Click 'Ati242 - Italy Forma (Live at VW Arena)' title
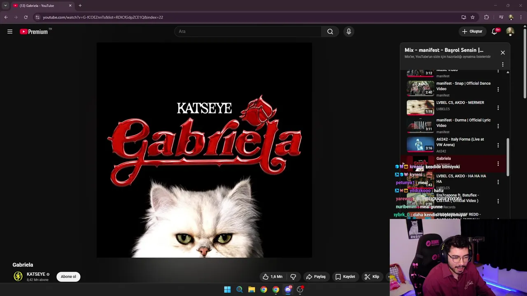This screenshot has width=527, height=296. [x=460, y=142]
